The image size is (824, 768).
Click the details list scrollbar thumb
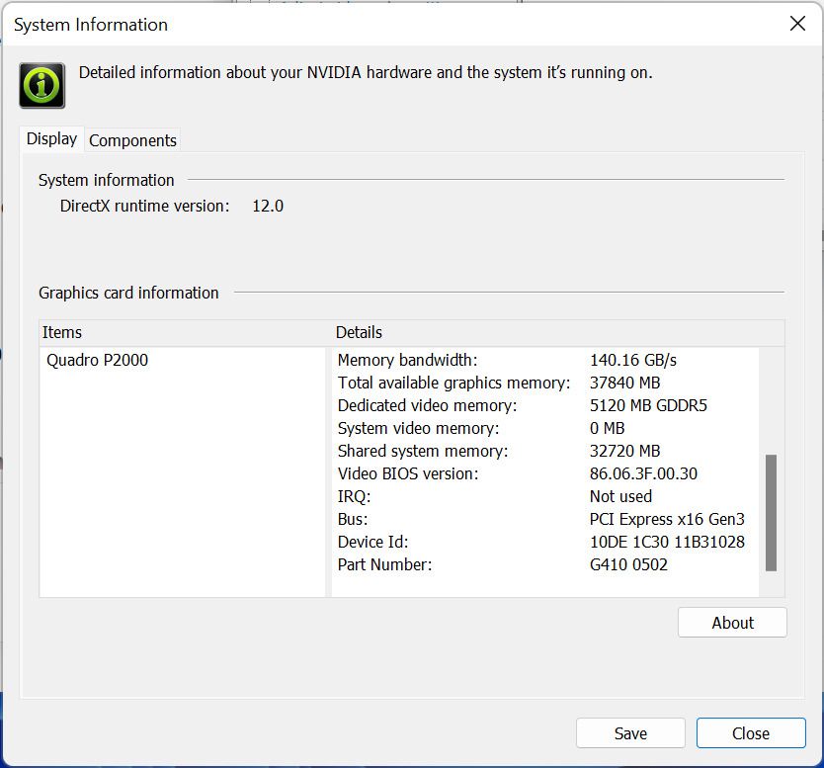771,513
